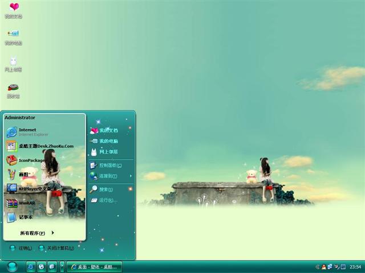
Task: Open 记事本 notepad in Start menu
Action: click(19, 217)
